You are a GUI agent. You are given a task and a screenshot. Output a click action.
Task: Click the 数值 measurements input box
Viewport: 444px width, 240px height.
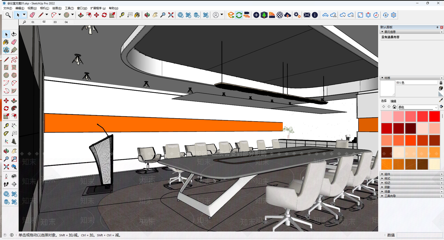pyautogui.click(x=420, y=235)
